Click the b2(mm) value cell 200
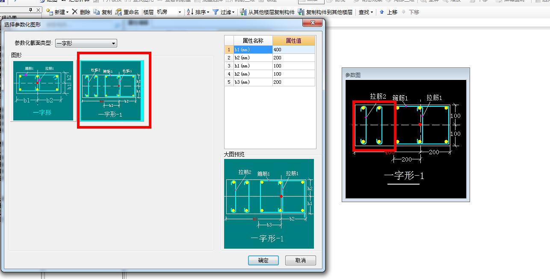The image size is (550, 279). [294, 58]
